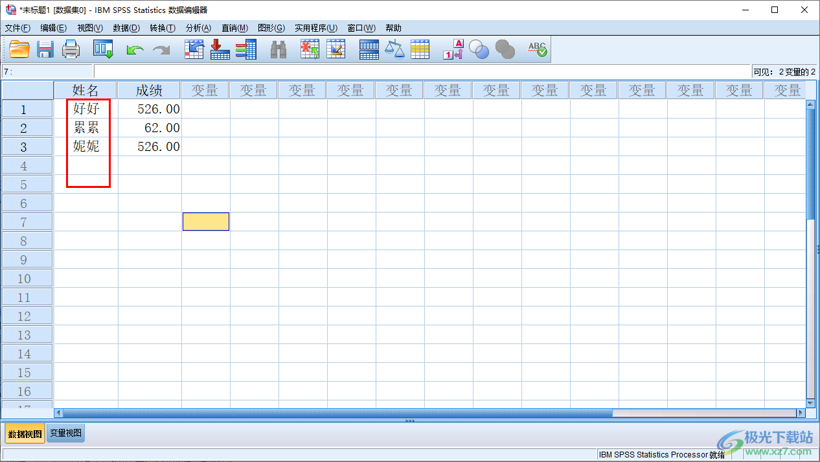Select the 成绩 column header

click(149, 90)
